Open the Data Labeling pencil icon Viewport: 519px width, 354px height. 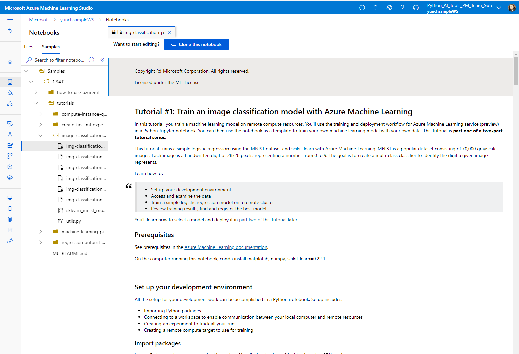[x=10, y=230]
